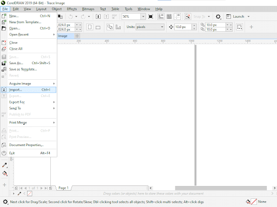Select the Eyedropper tool in toolbox
This screenshot has width=277, height=207.
5,165
